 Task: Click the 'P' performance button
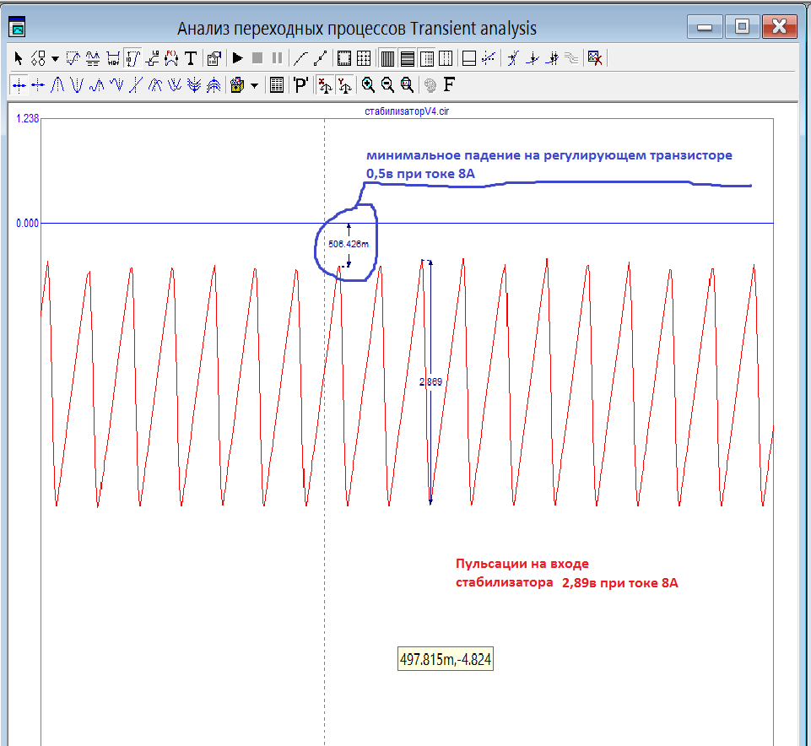coord(301,84)
